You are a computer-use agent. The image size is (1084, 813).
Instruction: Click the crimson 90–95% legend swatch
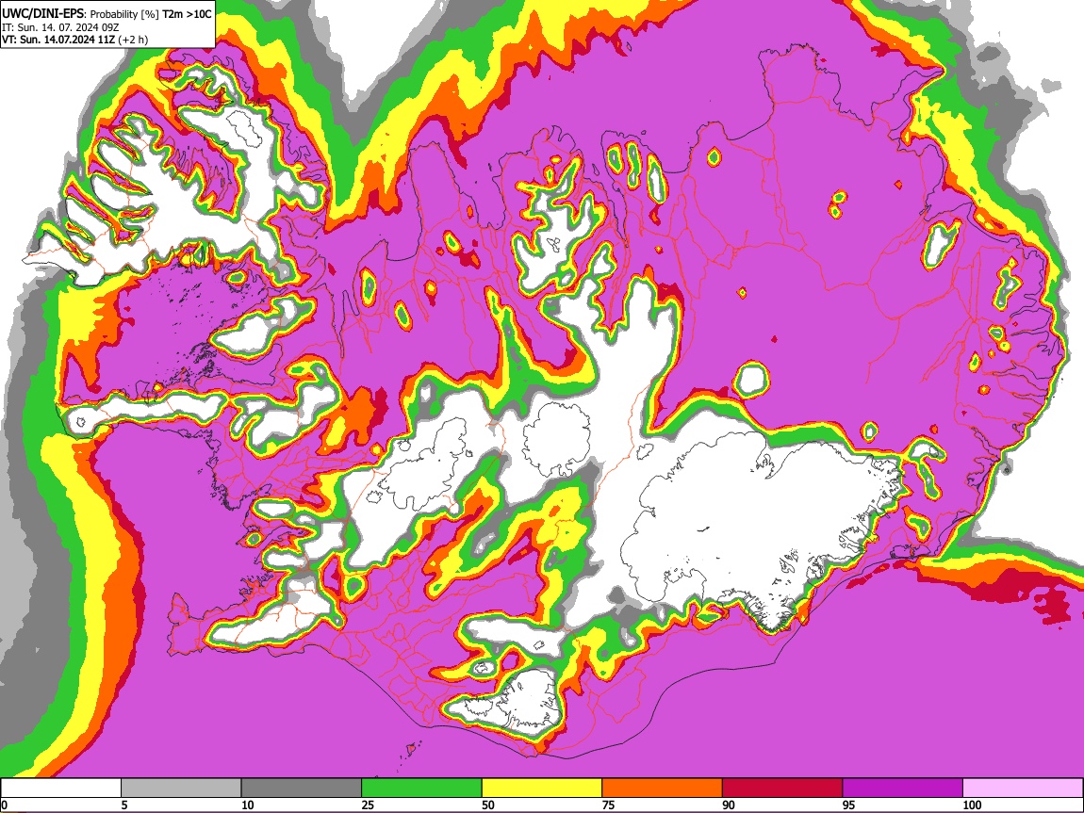coord(782,789)
